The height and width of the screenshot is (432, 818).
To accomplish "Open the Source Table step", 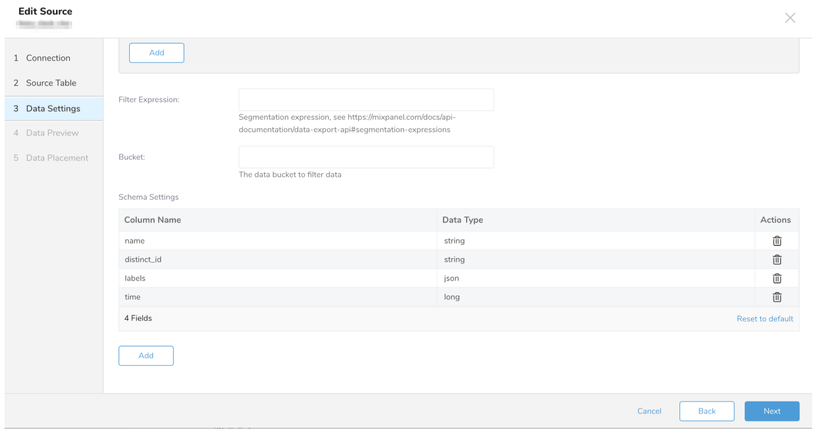I will point(51,83).
